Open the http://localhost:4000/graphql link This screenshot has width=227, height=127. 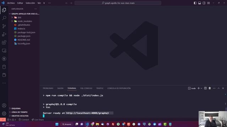[88, 113]
